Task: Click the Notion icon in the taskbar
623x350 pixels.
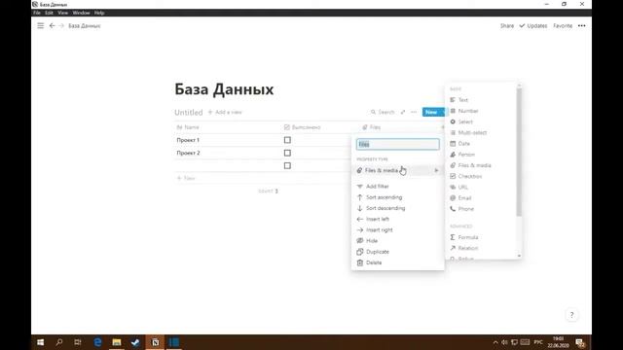Action: click(x=155, y=342)
